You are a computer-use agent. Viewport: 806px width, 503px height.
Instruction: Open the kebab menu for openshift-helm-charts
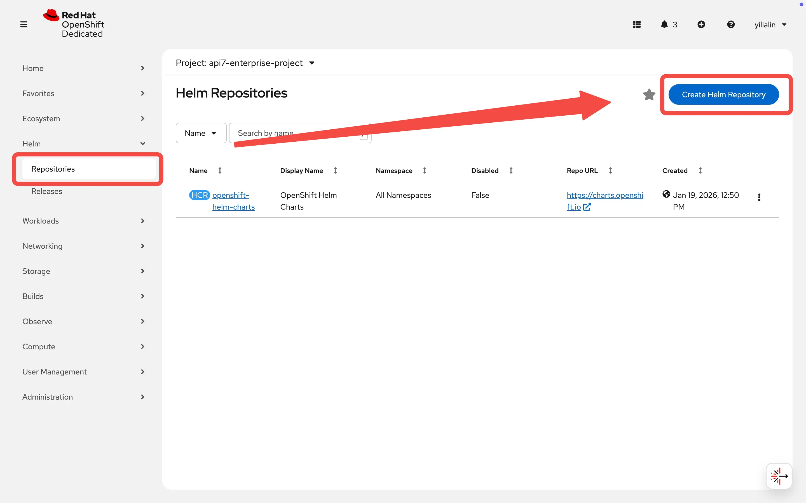coord(759,197)
